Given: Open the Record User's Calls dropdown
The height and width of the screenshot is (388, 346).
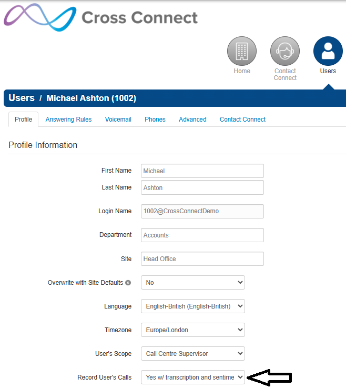Looking at the screenshot, I should coord(193,377).
